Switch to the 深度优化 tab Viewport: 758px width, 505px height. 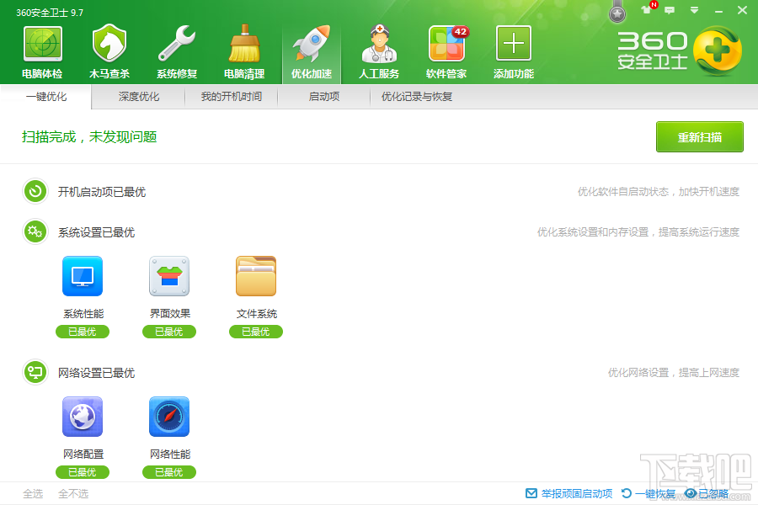(137, 97)
